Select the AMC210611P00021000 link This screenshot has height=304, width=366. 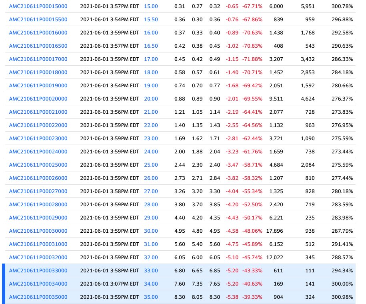(38, 112)
